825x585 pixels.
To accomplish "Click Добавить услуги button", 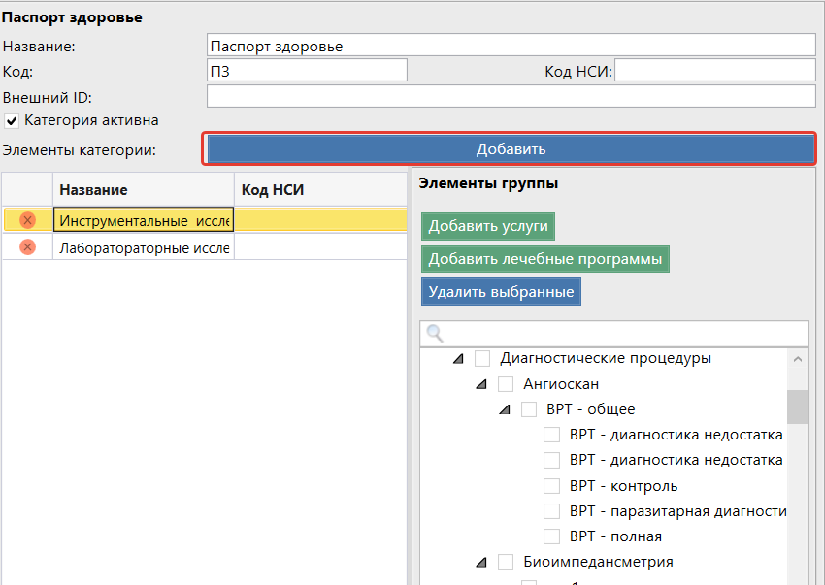I will tap(488, 227).
